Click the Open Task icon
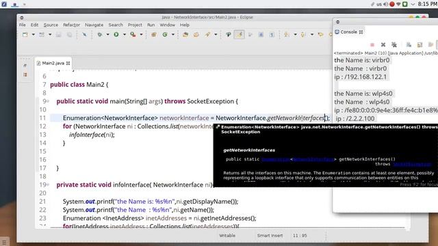This screenshot has width=438, height=246. click(196, 35)
